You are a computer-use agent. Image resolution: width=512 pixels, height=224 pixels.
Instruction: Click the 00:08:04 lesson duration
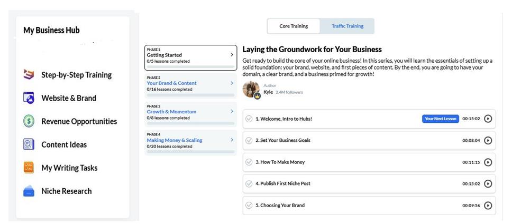pyautogui.click(x=471, y=141)
